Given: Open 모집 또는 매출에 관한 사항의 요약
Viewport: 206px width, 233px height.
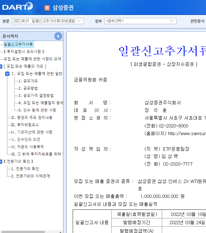Looking at the screenshot, I should [x=32, y=59].
